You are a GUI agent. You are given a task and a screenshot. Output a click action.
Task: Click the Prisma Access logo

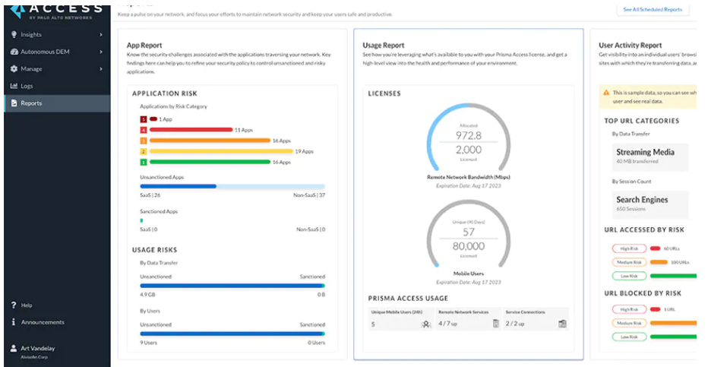(x=55, y=12)
